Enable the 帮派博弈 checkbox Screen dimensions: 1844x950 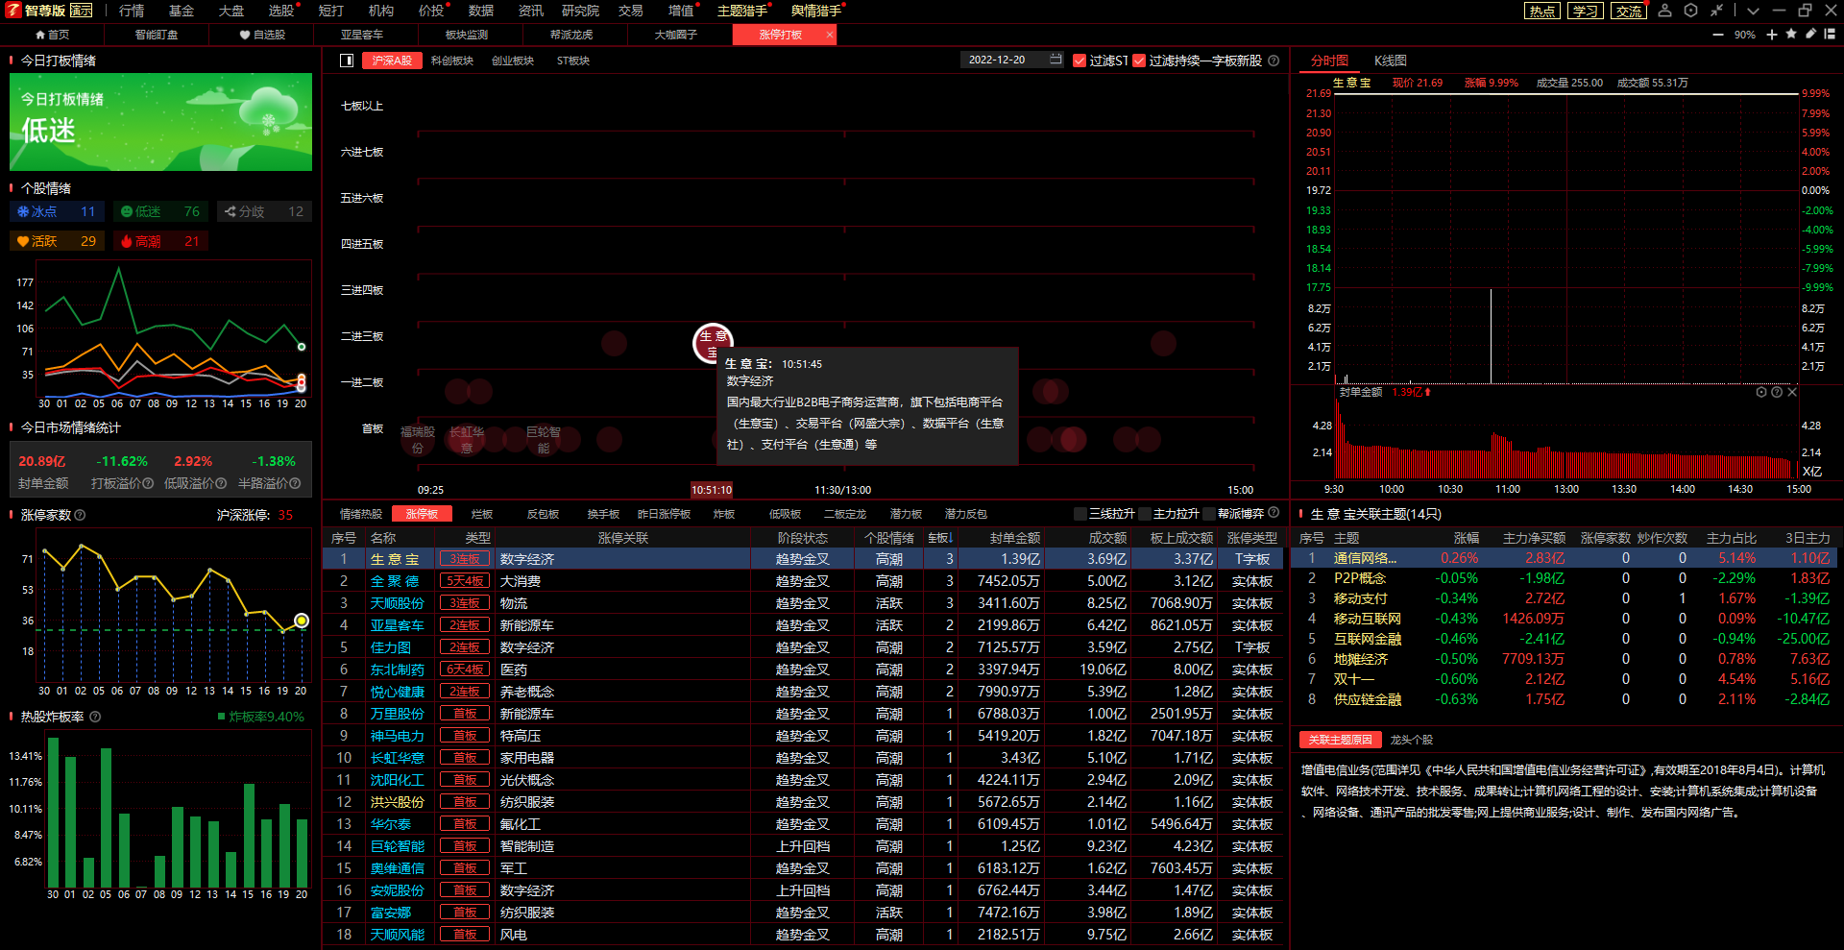(x=1209, y=514)
